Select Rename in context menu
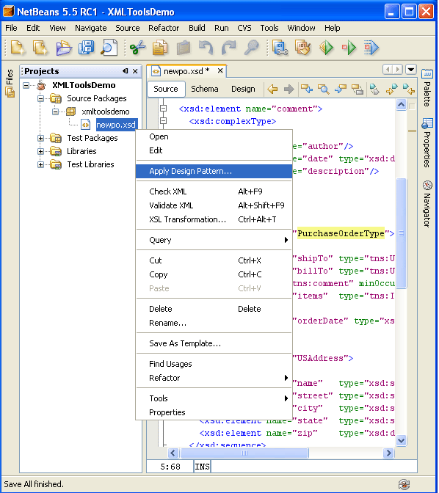 (214, 324)
